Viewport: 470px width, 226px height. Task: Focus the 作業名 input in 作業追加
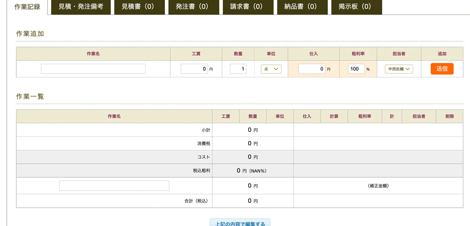(x=93, y=69)
